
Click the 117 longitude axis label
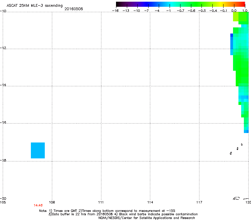tap(199, 202)
